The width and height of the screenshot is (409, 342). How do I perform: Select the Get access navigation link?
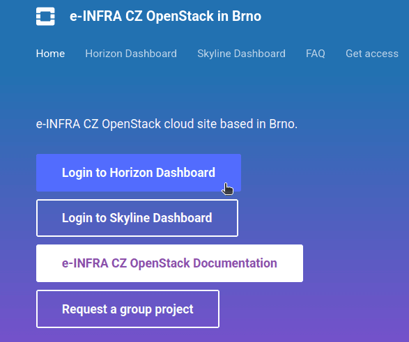372,54
